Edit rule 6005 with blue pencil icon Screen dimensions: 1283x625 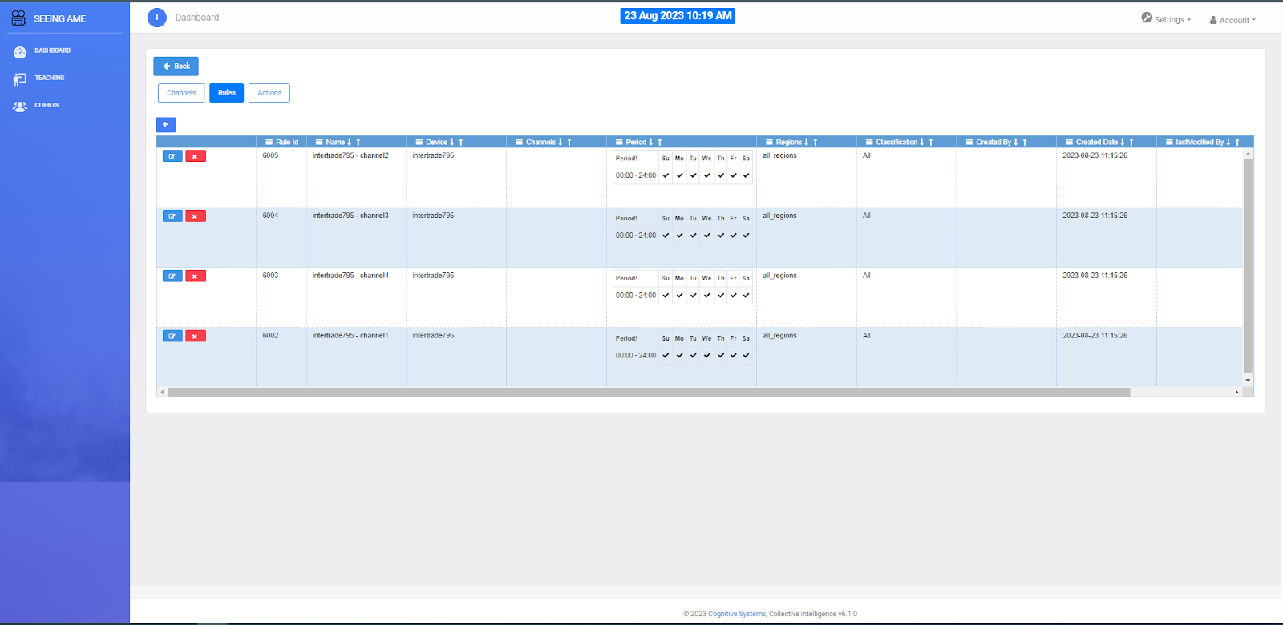172,156
